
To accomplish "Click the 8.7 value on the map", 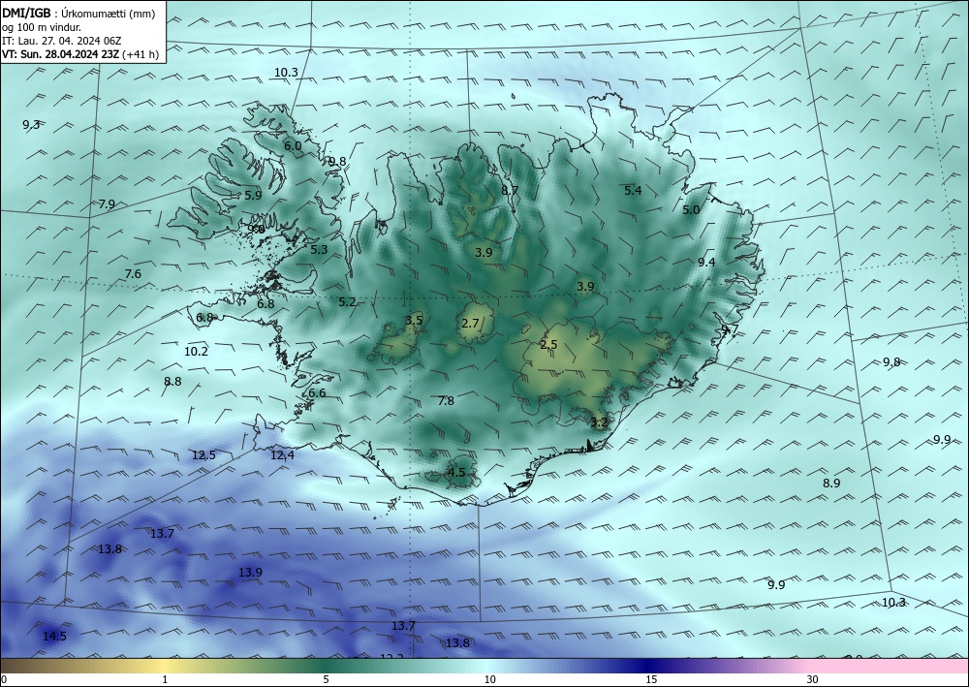I will 510,190.
